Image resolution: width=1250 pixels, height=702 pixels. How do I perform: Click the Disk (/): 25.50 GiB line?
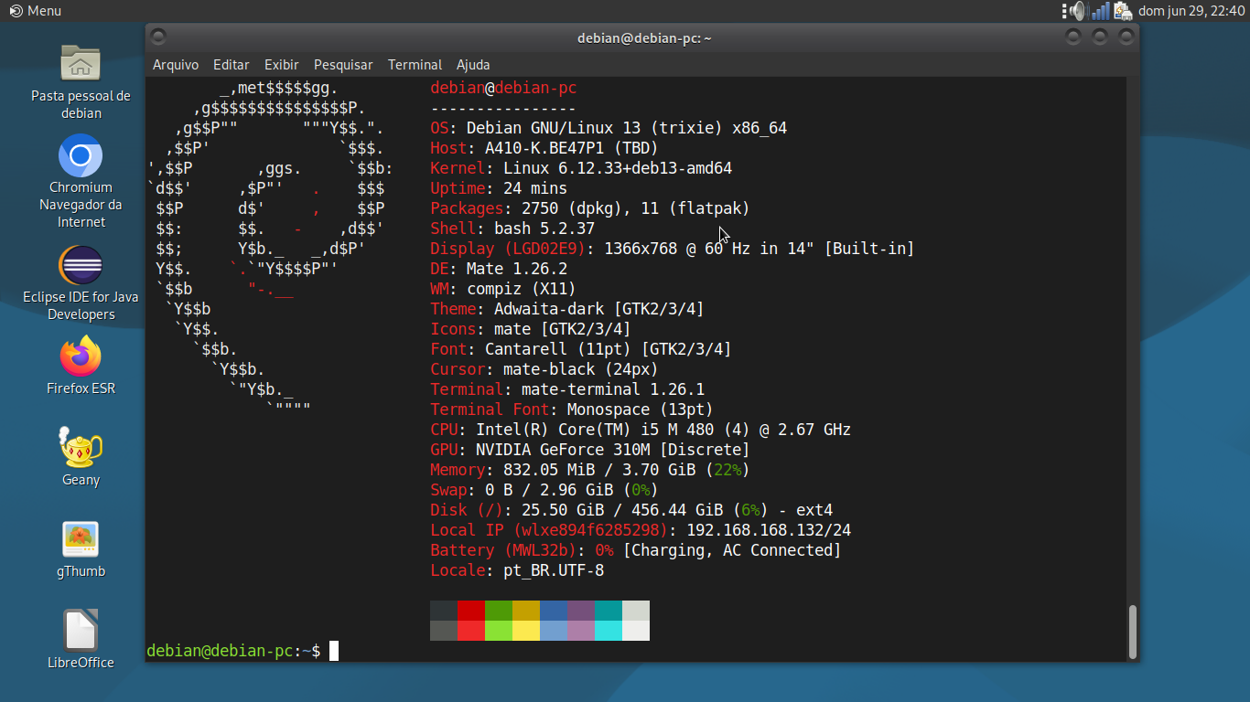click(631, 510)
